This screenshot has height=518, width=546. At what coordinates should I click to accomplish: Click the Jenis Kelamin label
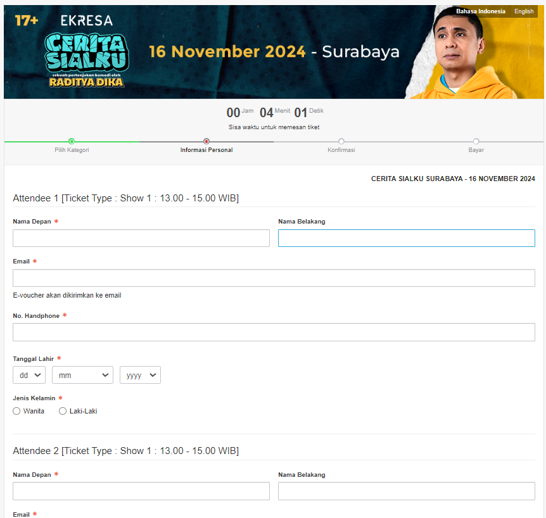[x=34, y=398]
